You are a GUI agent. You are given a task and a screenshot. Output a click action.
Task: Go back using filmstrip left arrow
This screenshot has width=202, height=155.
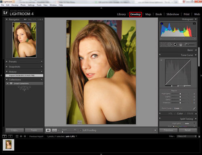21,136
